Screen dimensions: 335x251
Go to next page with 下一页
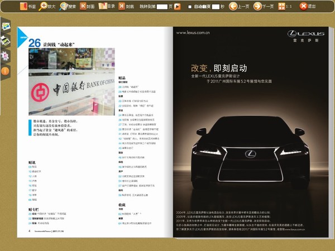(x=264, y=6)
